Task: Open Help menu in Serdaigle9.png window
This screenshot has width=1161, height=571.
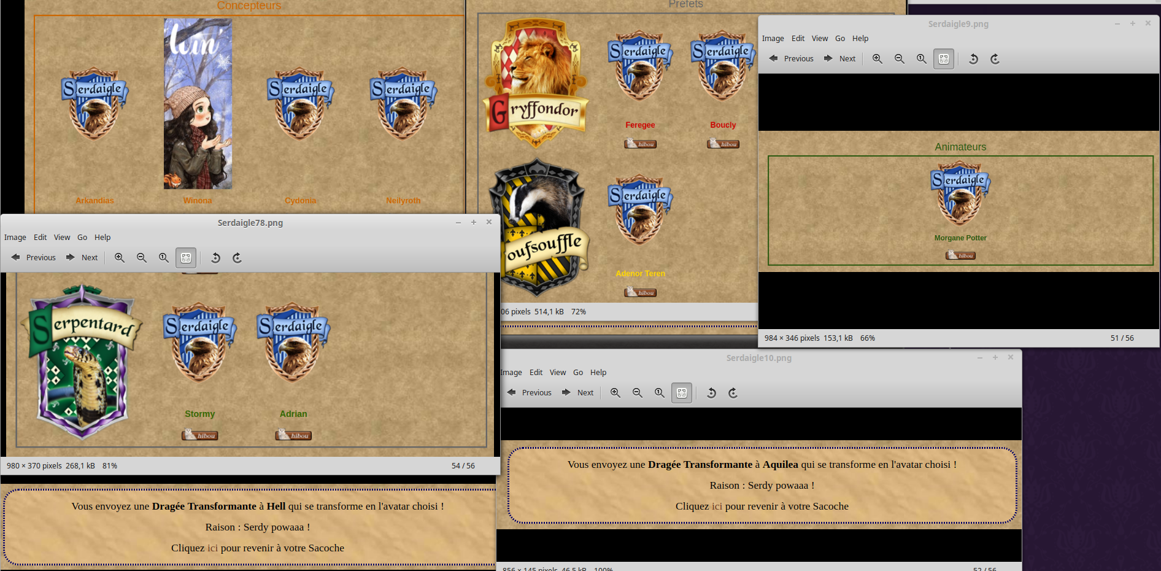Action: click(x=860, y=38)
